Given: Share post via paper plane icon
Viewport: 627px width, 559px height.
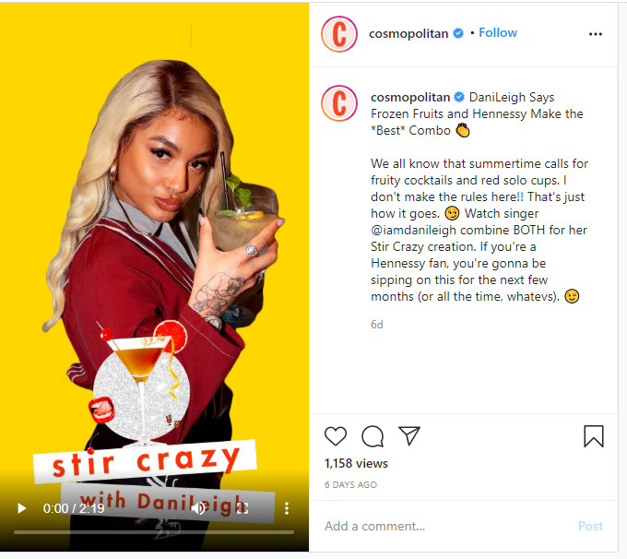Looking at the screenshot, I should (409, 435).
